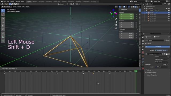The height and width of the screenshot is (96, 171).
Task: Toggle lock on Location X
Action: point(136,14)
